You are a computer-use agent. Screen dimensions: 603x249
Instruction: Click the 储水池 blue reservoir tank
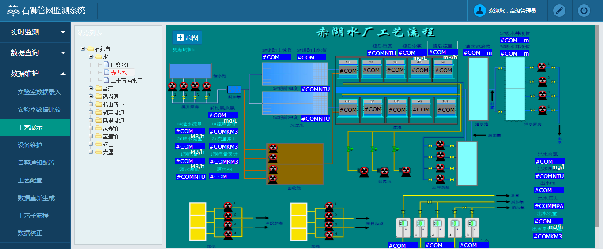click(x=190, y=72)
